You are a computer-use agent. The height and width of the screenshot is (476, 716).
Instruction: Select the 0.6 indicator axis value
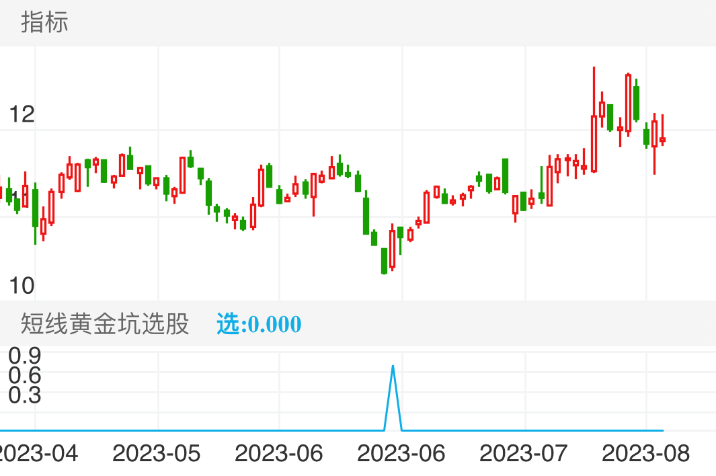point(25,374)
